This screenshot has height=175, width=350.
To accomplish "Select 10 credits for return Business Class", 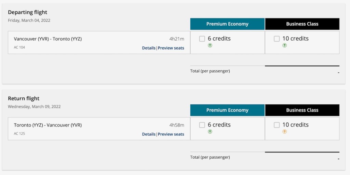I will [277, 125].
